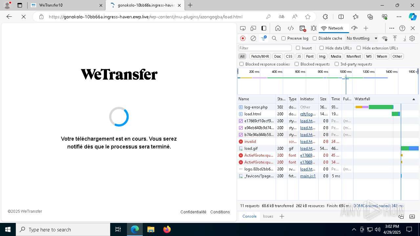Open the Performance panel gauge icon

point(354,28)
